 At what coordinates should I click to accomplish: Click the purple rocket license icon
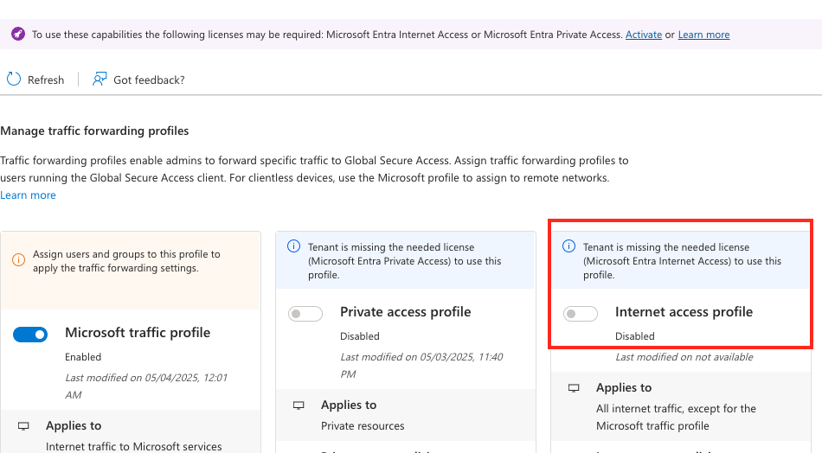[18, 34]
